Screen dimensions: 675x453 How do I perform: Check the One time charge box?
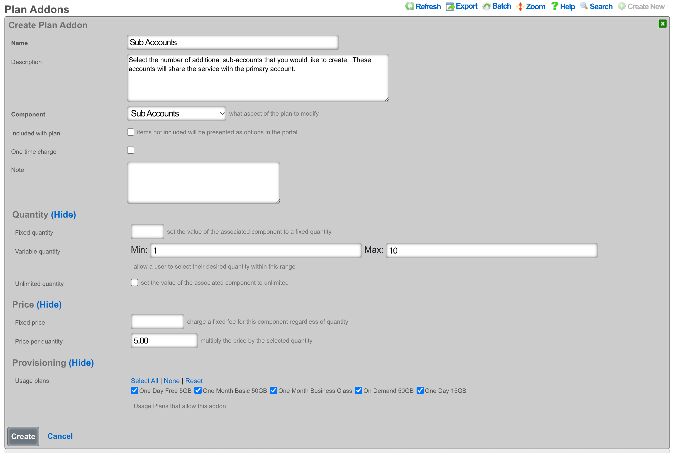[131, 150]
